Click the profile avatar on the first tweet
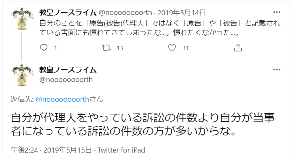Viewport: 300px width, 158px height. pyautogui.click(x=22, y=19)
